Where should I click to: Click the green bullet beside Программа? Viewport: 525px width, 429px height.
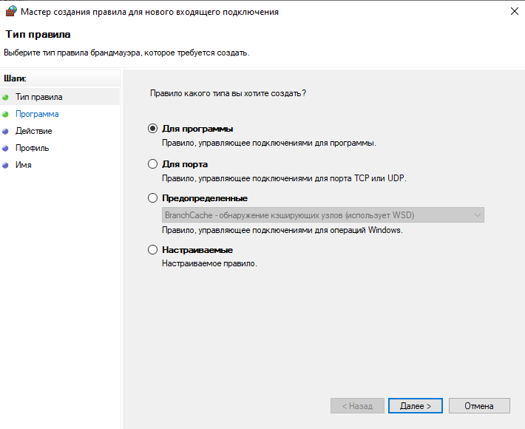(x=5, y=114)
